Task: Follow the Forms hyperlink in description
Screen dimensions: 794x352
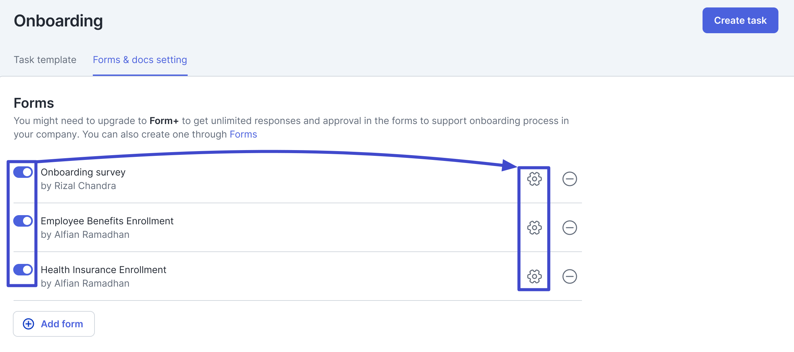Action: click(243, 134)
